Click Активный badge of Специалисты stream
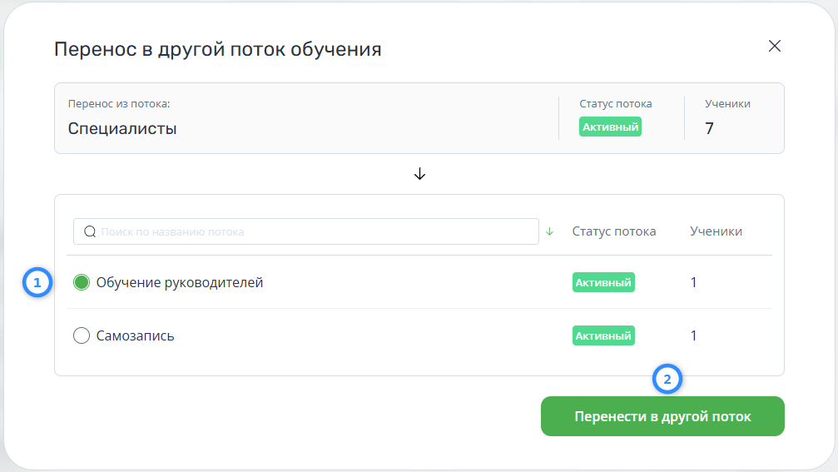 pyautogui.click(x=610, y=127)
